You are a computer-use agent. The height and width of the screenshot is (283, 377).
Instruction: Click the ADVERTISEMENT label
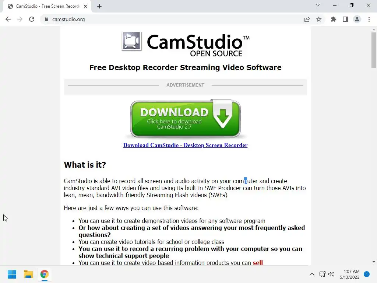(186, 85)
